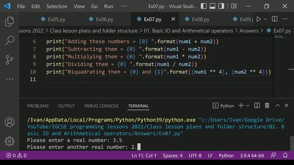Split the editor to the right
The width and height of the screenshot is (294, 165).
(275, 19)
